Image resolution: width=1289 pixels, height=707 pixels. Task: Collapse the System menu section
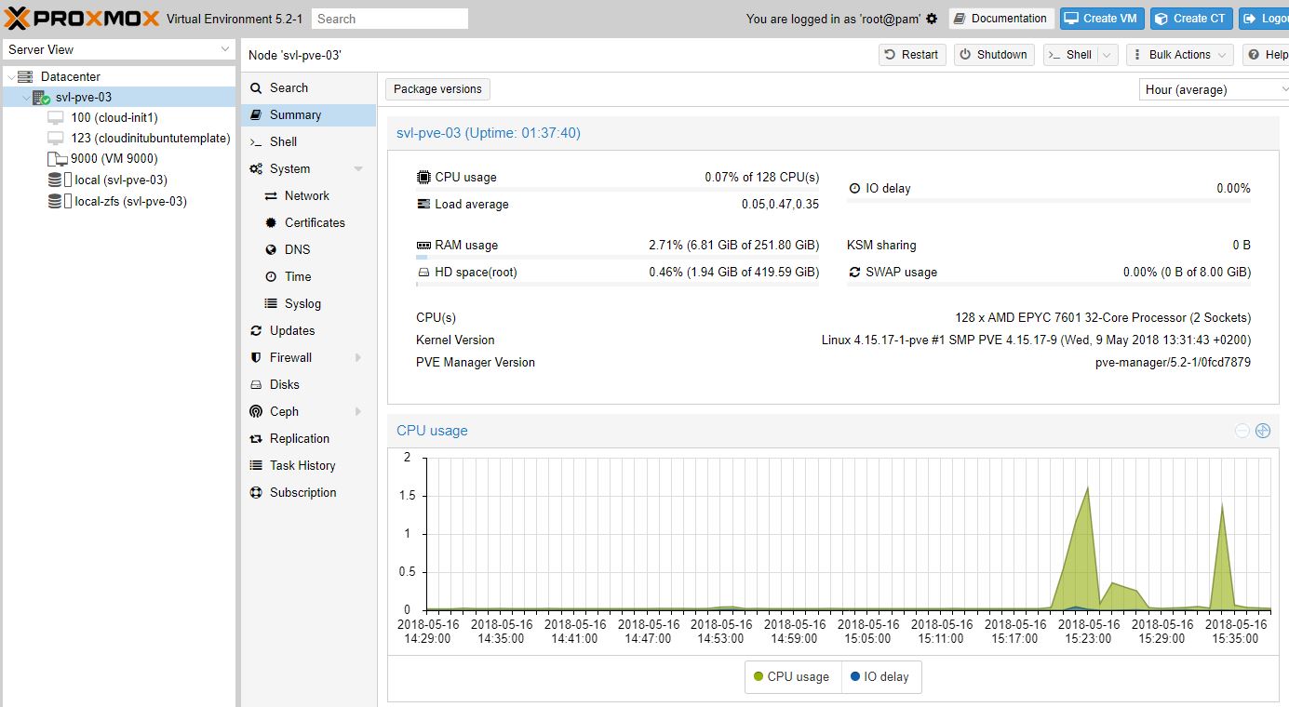point(358,169)
